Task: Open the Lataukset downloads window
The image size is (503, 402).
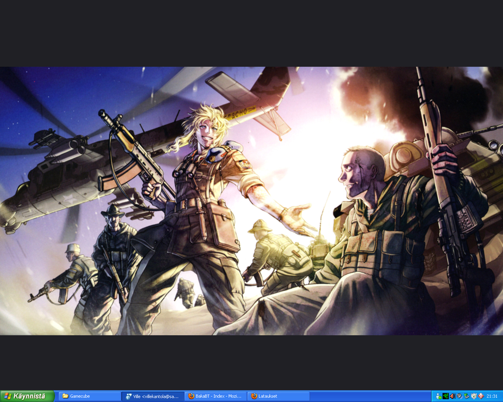Action: coord(279,396)
